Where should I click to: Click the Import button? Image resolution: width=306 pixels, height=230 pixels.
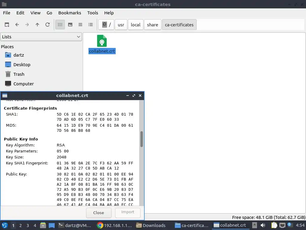[x=128, y=212]
